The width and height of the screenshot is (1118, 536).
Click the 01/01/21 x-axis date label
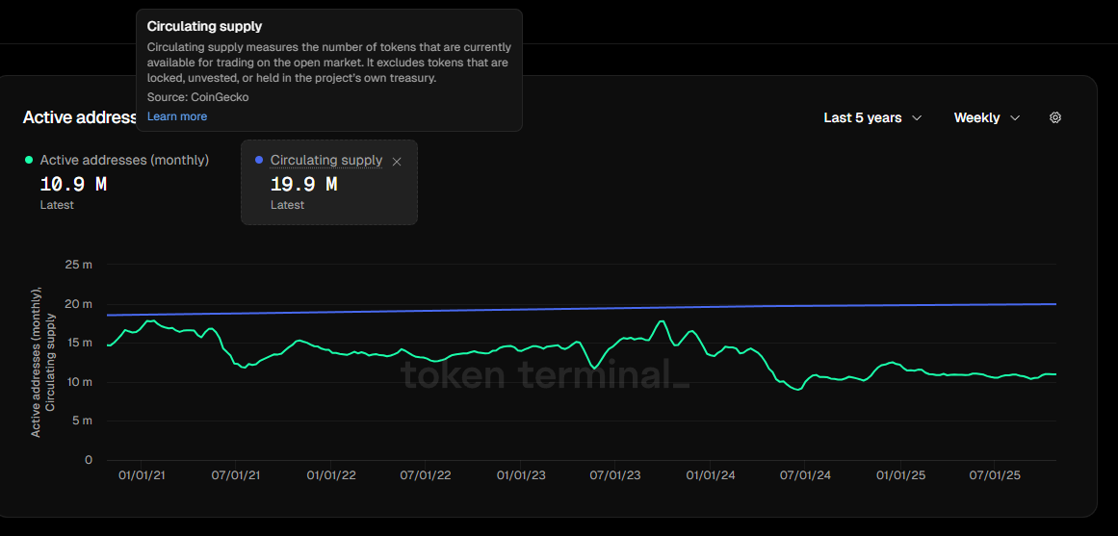(143, 475)
